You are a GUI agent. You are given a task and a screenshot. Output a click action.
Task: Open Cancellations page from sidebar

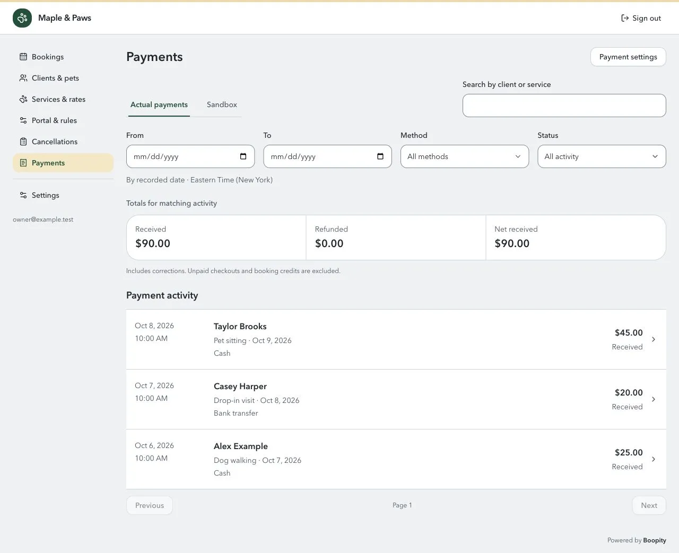pyautogui.click(x=63, y=142)
